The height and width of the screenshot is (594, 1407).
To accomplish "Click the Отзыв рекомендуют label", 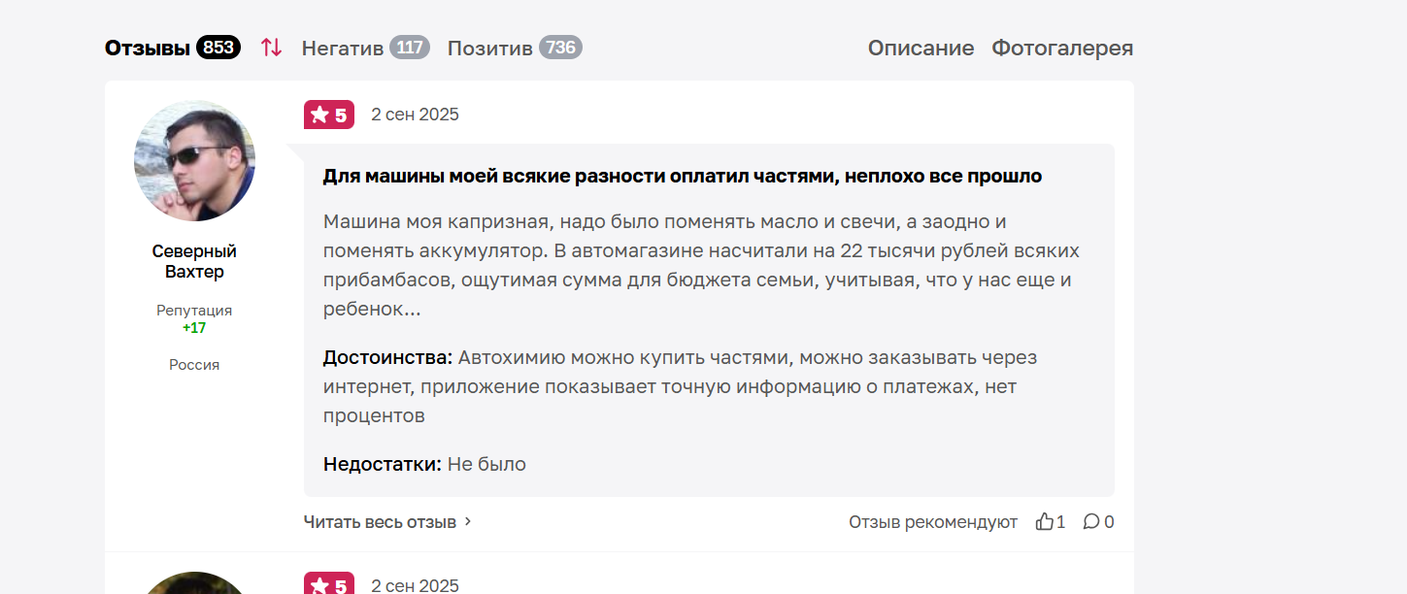I will coord(933,521).
